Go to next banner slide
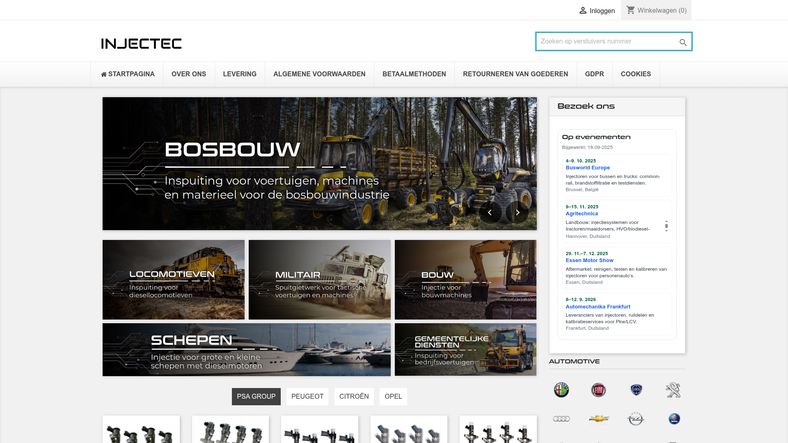This screenshot has height=443, width=788. (x=518, y=212)
